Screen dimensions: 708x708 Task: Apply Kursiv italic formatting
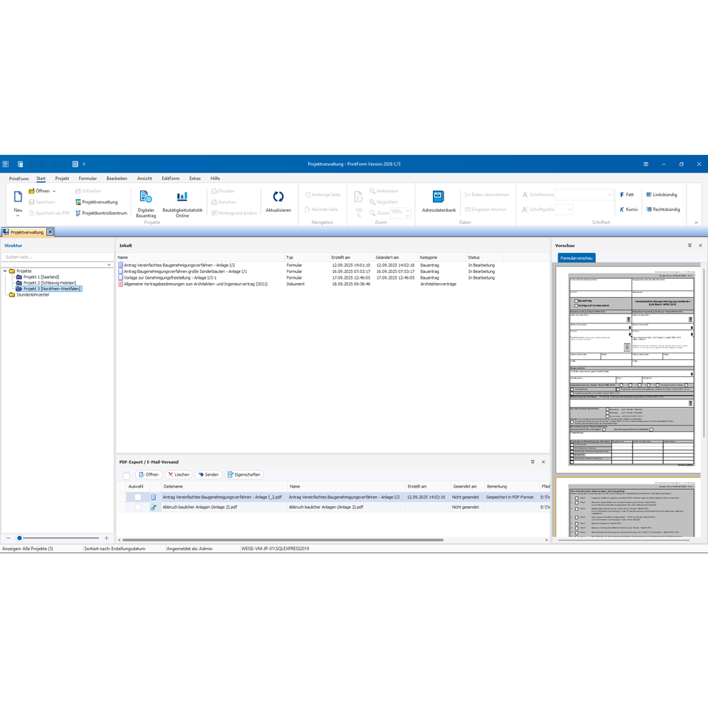point(628,209)
